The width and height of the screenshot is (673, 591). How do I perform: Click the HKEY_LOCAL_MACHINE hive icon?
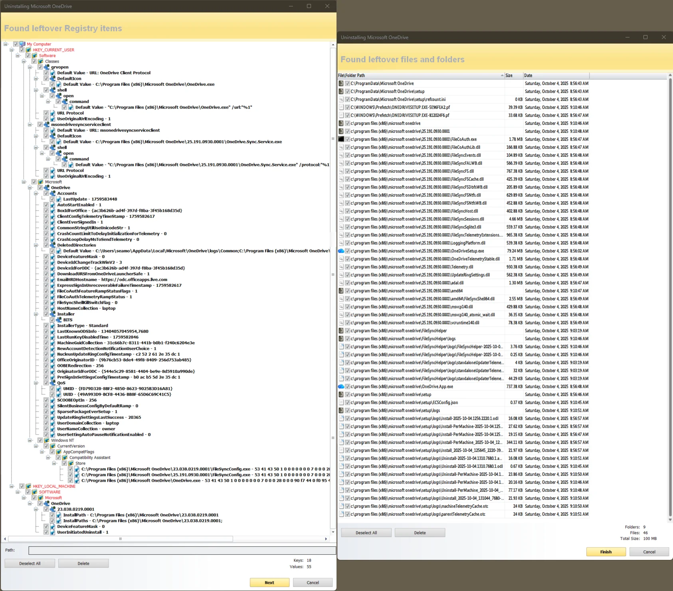coord(28,486)
